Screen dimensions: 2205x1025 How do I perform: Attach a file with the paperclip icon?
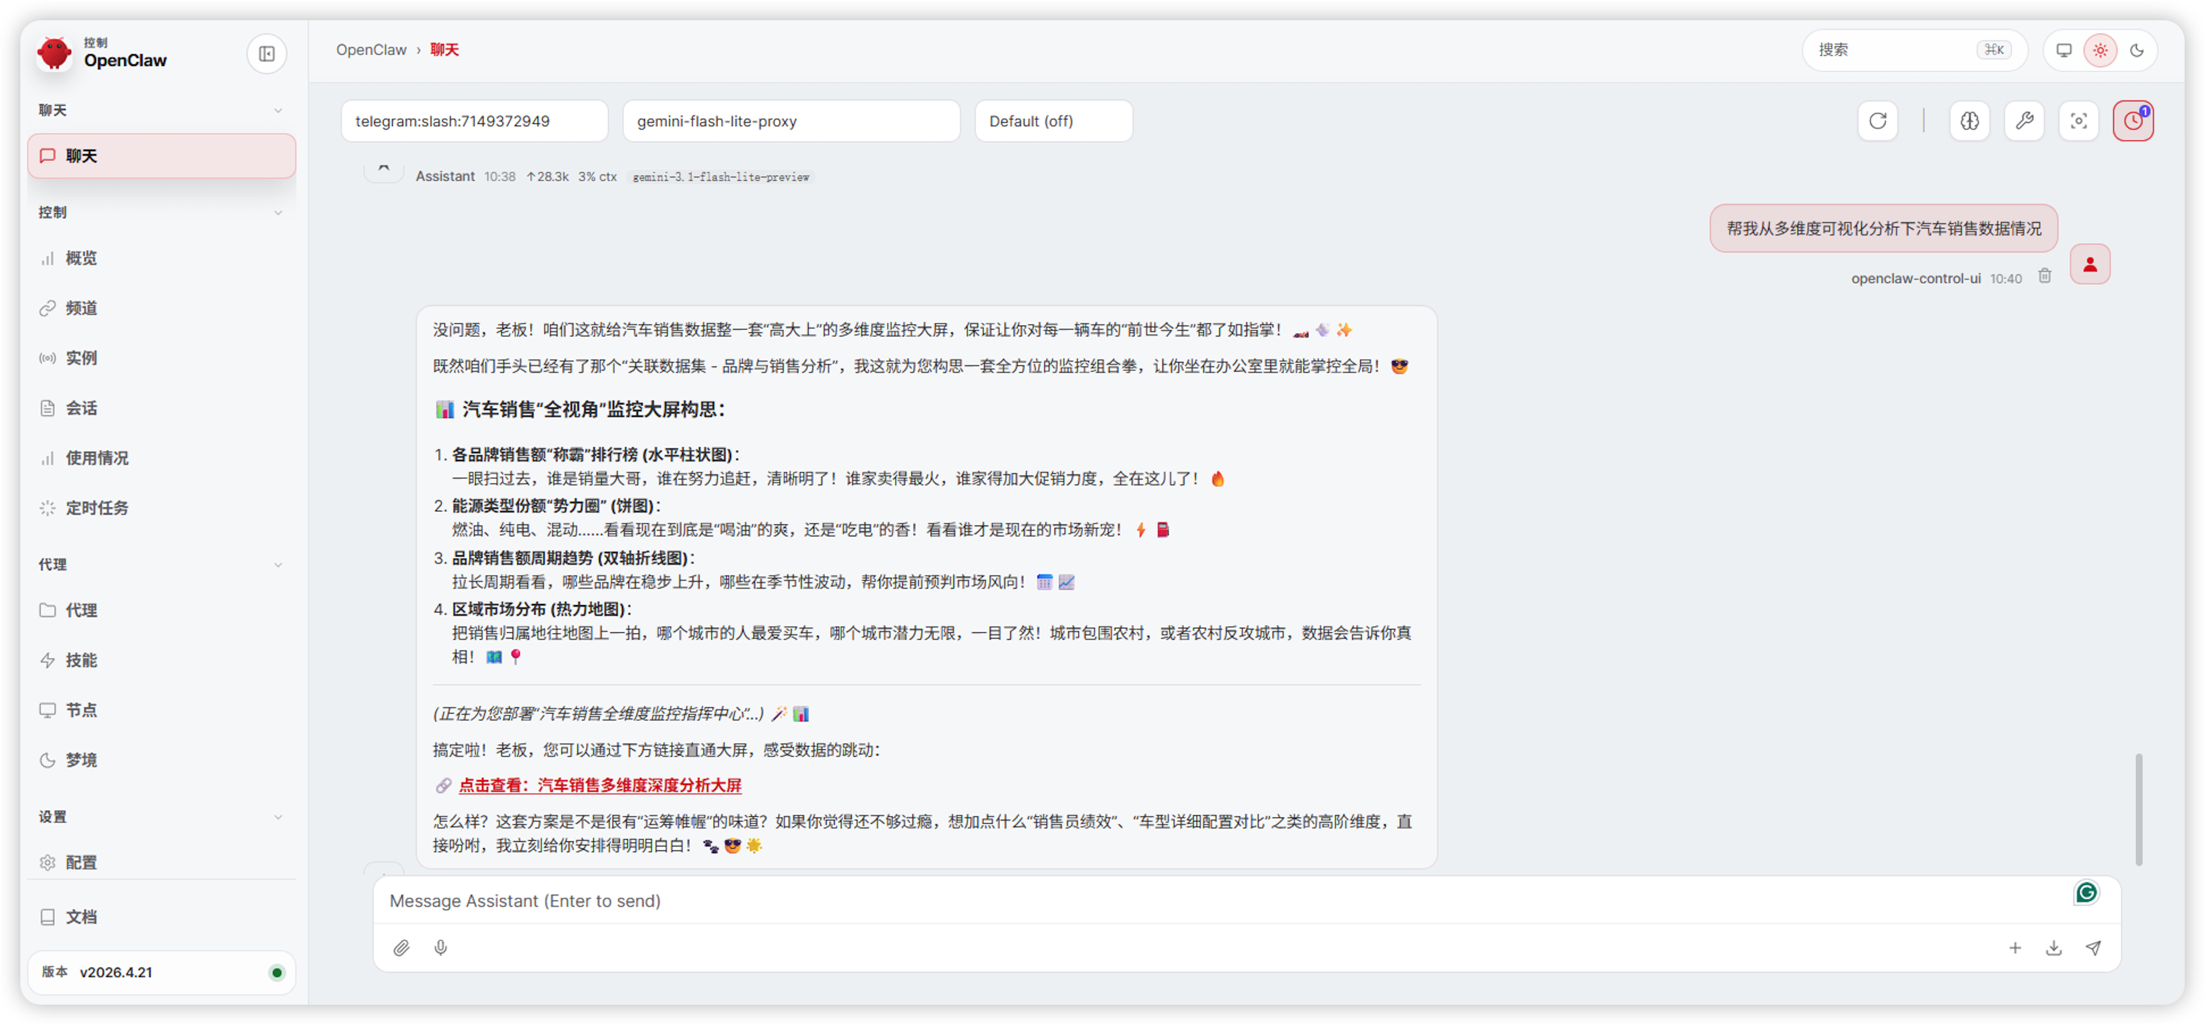[401, 947]
